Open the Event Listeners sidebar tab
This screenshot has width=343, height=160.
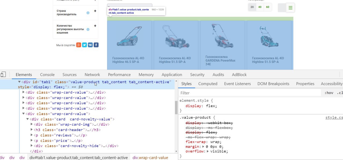237,84
